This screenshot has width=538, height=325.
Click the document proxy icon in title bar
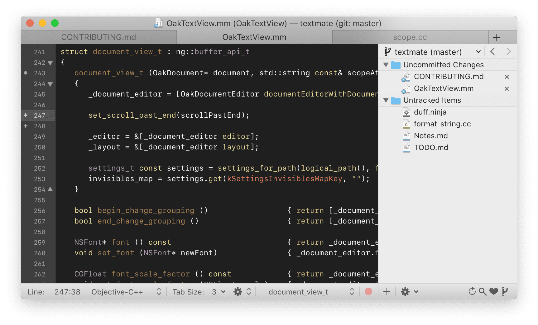[x=159, y=23]
